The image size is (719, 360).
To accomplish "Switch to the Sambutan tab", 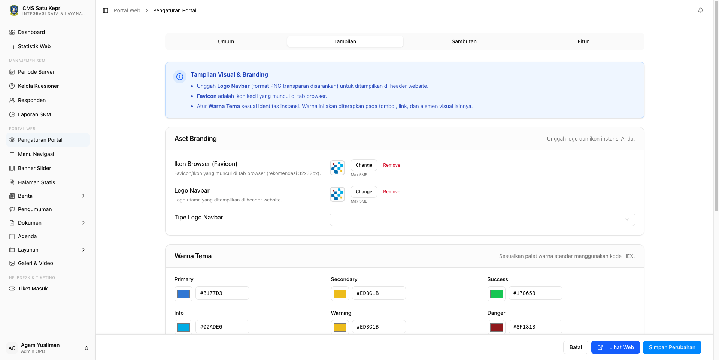I will (x=464, y=41).
